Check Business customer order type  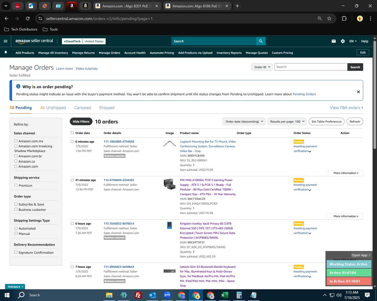(16, 210)
